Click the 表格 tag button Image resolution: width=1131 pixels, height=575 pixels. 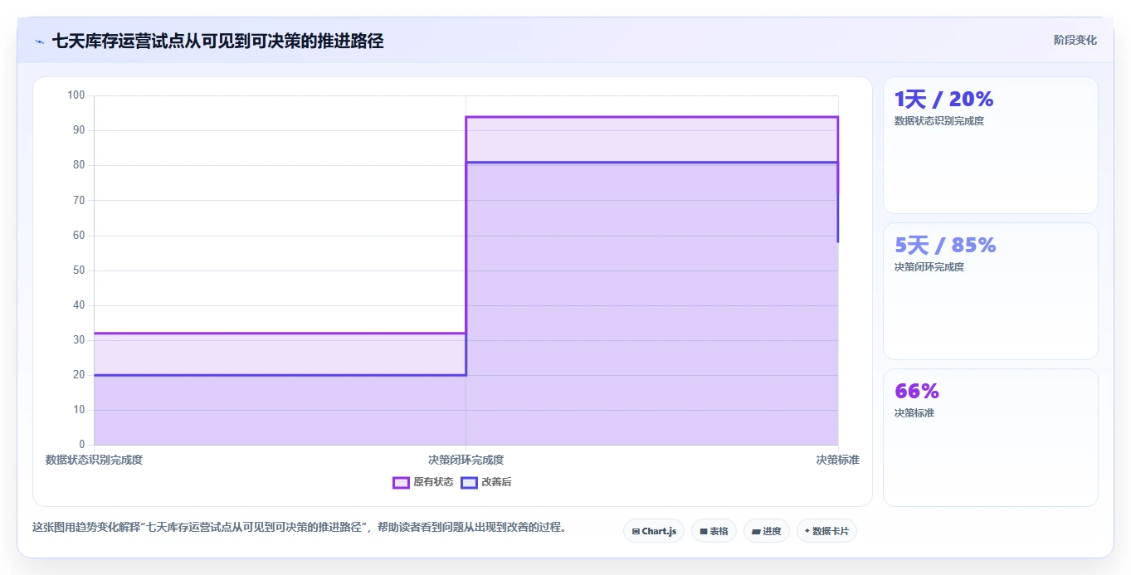coord(714,531)
